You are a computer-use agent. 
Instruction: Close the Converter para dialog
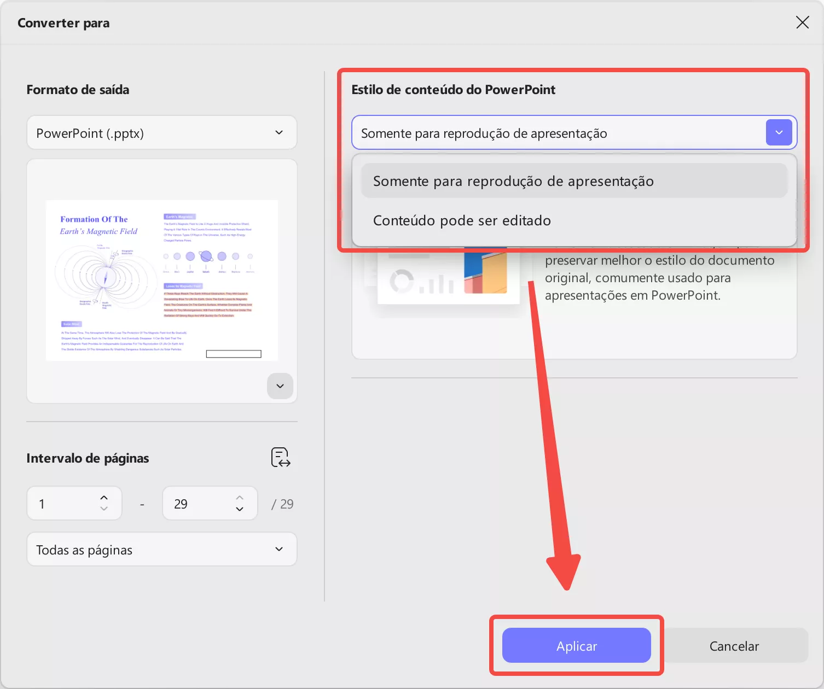pyautogui.click(x=802, y=22)
